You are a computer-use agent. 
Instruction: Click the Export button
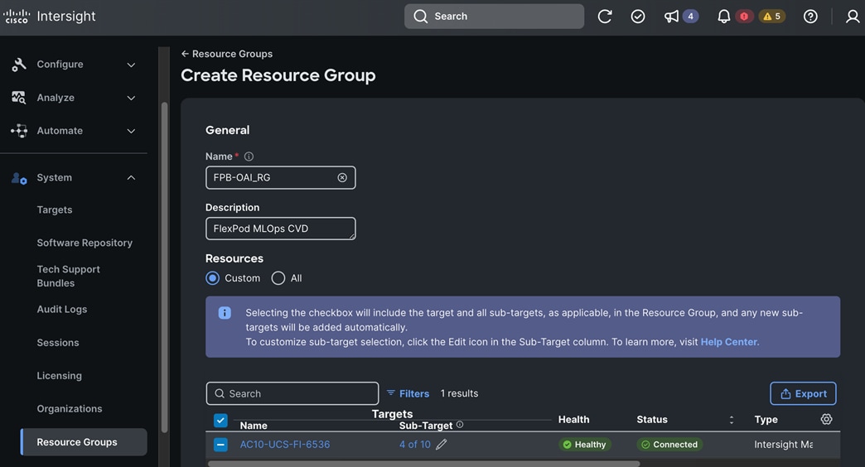coord(803,393)
